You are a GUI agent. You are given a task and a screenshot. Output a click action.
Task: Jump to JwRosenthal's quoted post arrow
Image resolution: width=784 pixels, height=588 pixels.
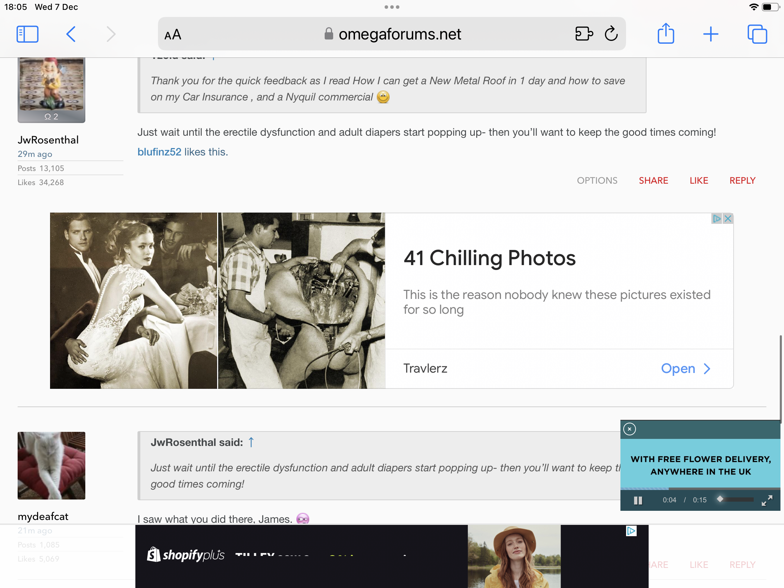(251, 442)
